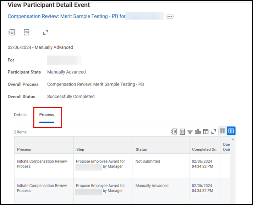Screen dimensions: 253x205
Task: Click the Step column header
Action: pos(80,150)
